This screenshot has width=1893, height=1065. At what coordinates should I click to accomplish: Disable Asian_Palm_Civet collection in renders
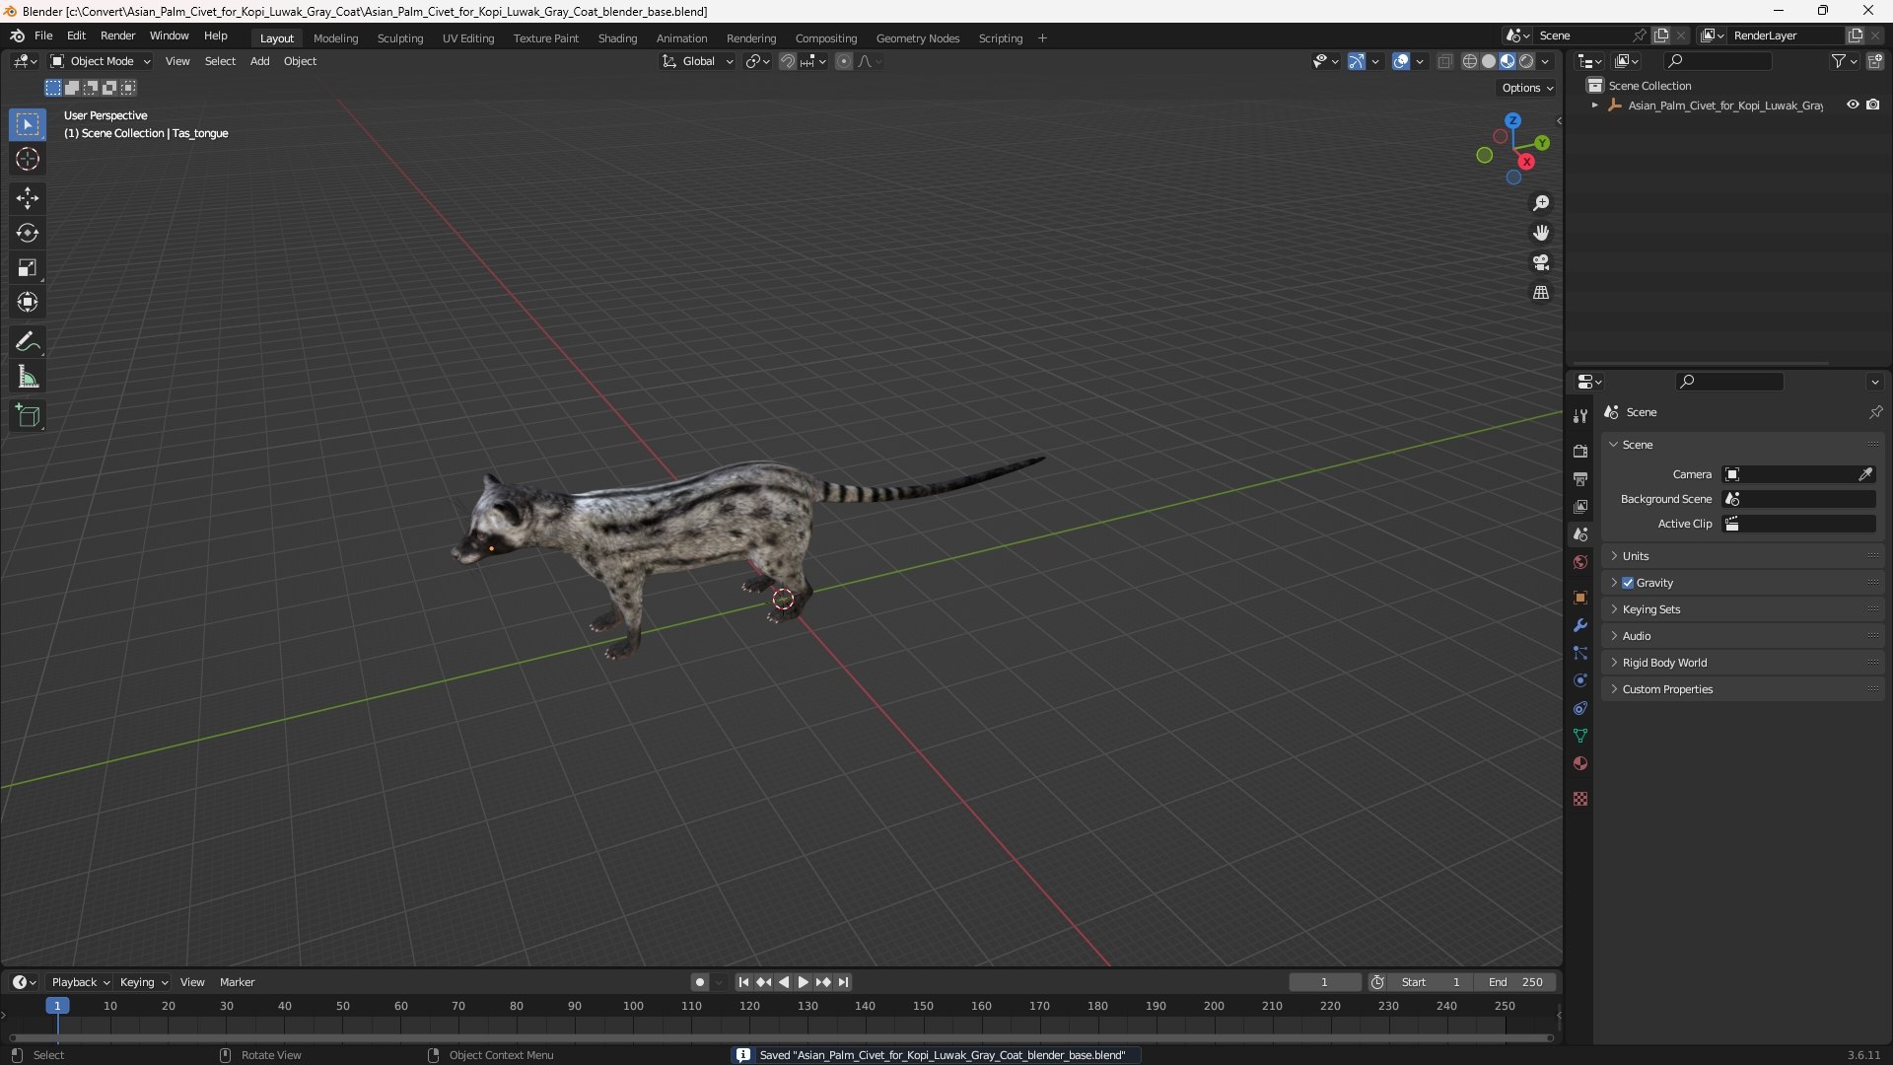pyautogui.click(x=1872, y=105)
